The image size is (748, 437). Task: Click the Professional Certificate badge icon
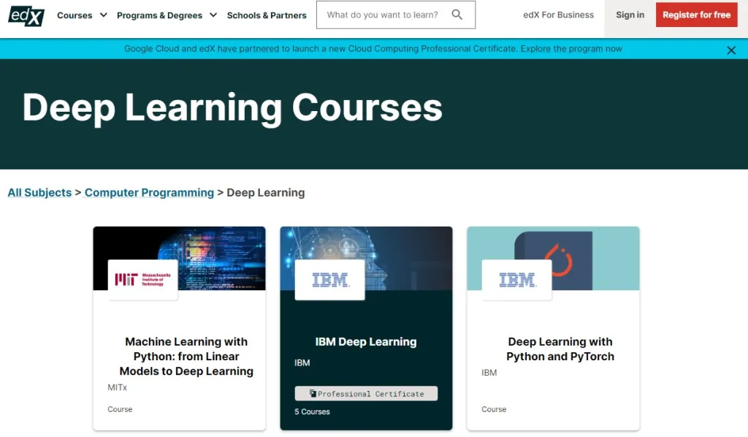(x=313, y=394)
